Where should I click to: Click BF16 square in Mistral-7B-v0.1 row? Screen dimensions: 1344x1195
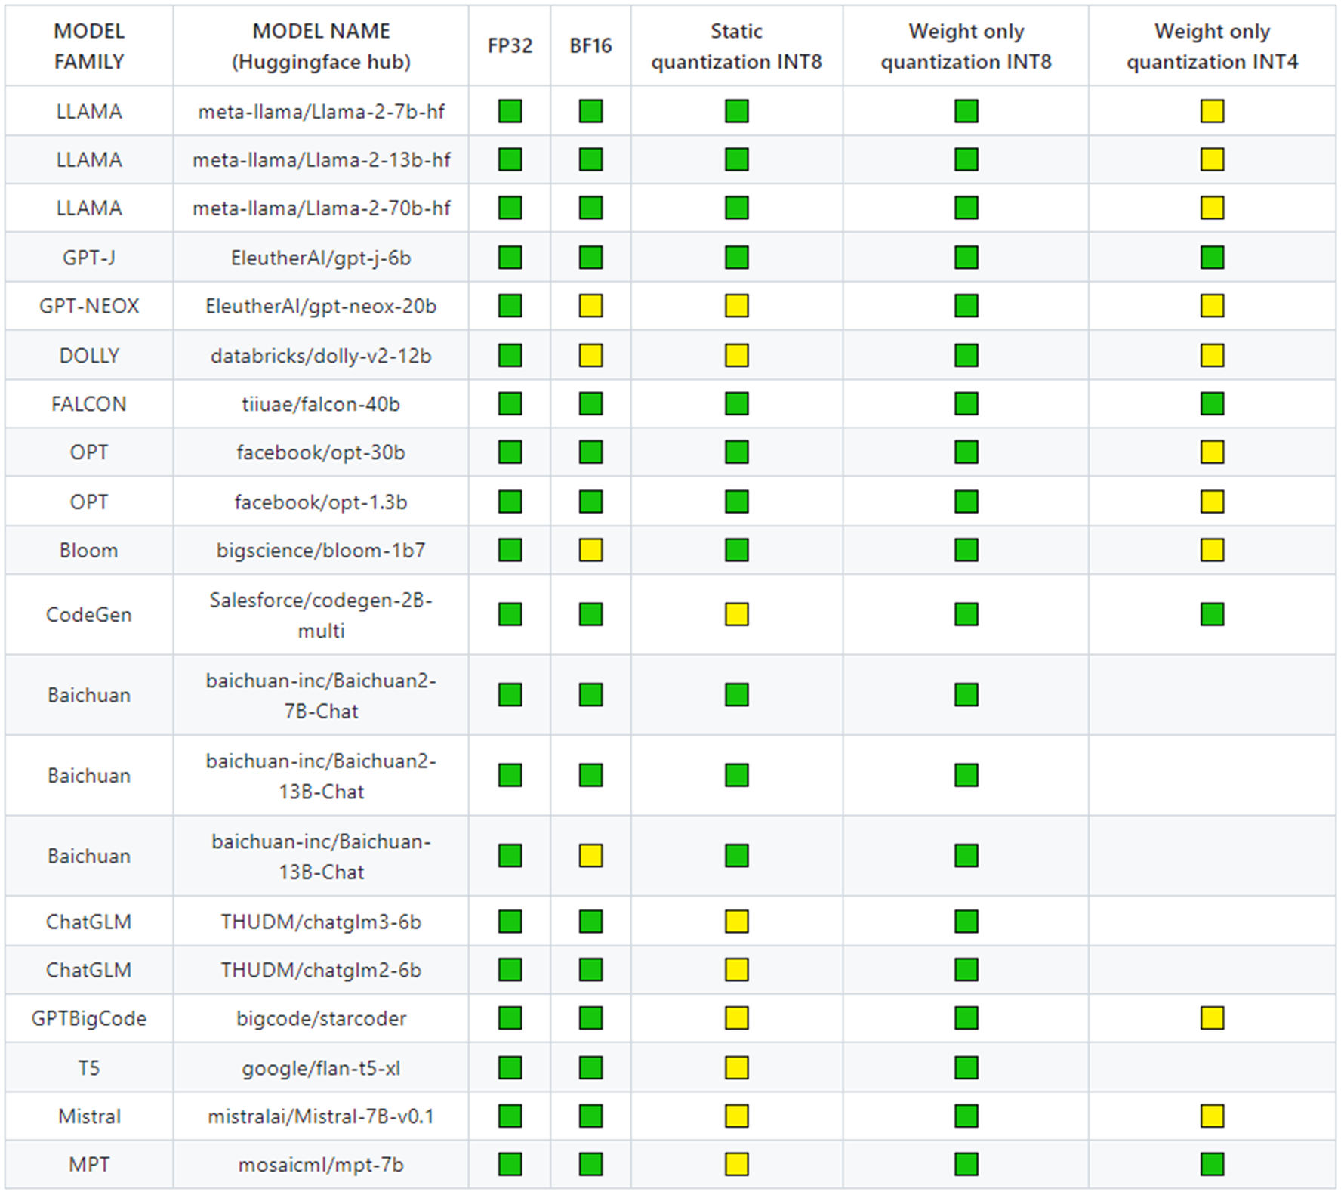coord(590,1116)
